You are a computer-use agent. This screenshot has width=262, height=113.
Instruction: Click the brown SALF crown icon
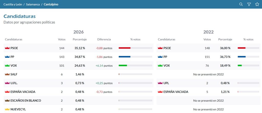point(7,74)
